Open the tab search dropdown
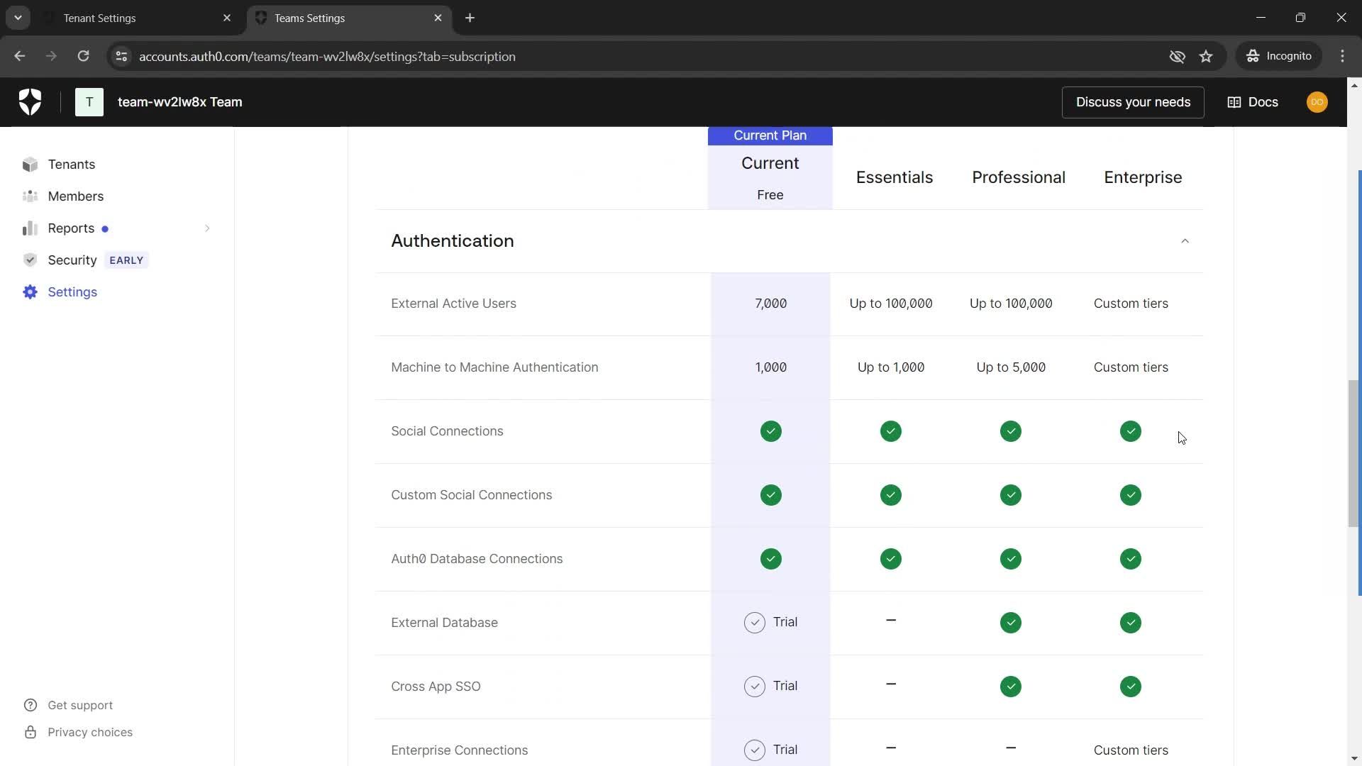This screenshot has width=1362, height=766. pos(18,18)
